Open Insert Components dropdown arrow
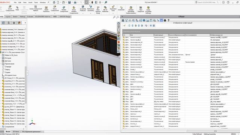 tap(10, 13)
